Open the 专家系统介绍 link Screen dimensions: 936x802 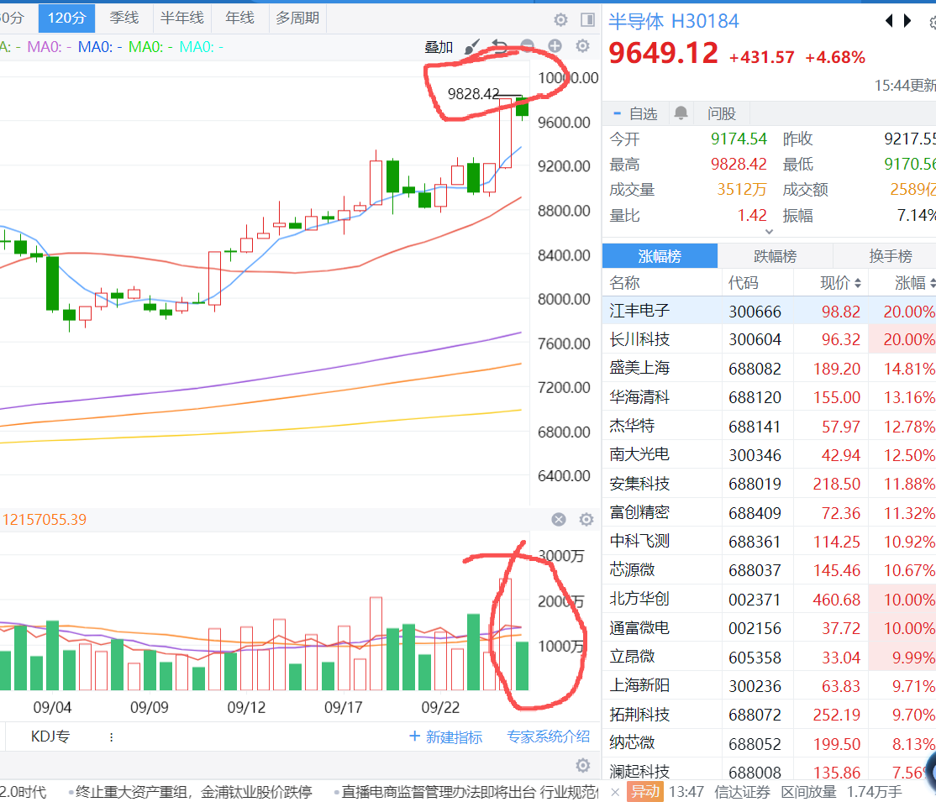pos(548,736)
